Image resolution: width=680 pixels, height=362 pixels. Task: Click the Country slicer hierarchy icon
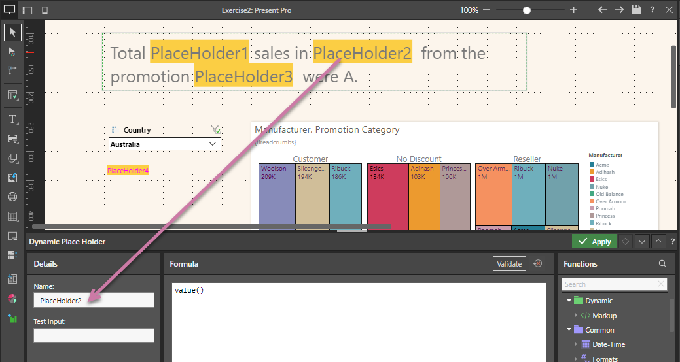[x=114, y=129]
